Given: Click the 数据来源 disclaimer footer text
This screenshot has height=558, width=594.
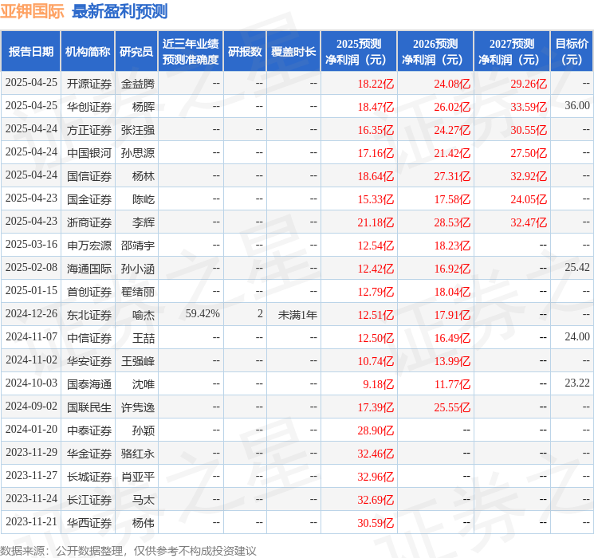Looking at the screenshot, I should click(x=128, y=550).
